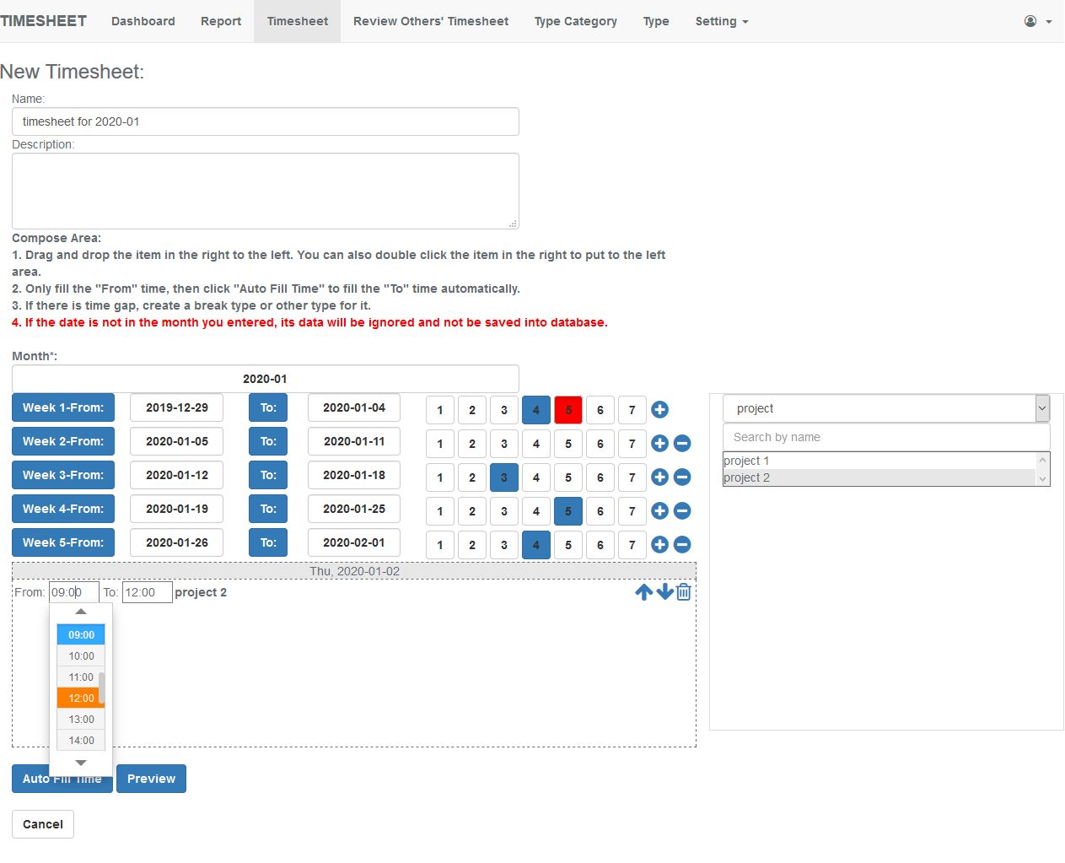Open the Report page
Viewport: 1065px width, 863px height.
click(221, 21)
